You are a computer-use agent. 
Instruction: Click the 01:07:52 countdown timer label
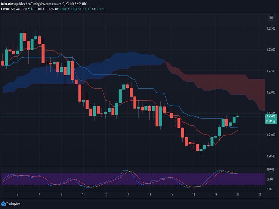click(271, 121)
